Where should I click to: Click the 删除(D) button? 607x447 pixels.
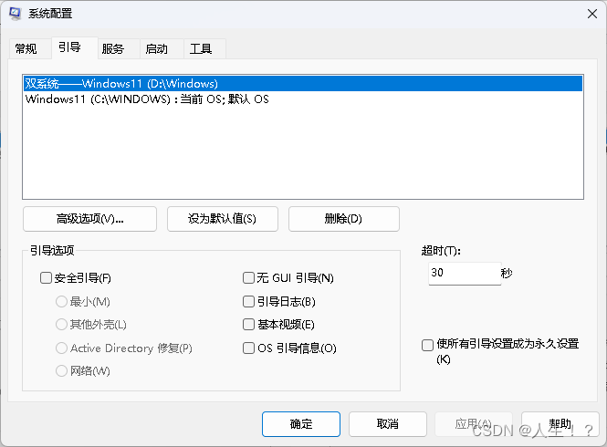[x=344, y=219]
